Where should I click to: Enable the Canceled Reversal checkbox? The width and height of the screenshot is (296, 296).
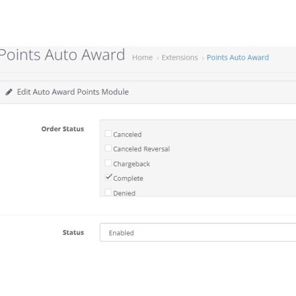[108, 148]
